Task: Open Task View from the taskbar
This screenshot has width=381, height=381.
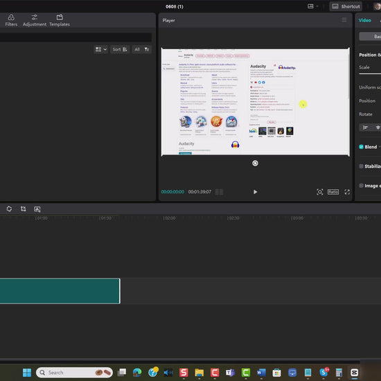Action: (122, 373)
